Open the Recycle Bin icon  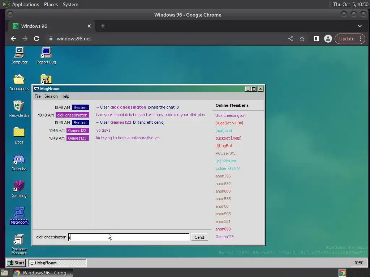point(19,109)
